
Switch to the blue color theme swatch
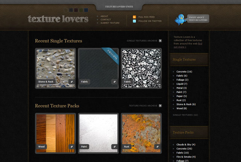pos(86,10)
